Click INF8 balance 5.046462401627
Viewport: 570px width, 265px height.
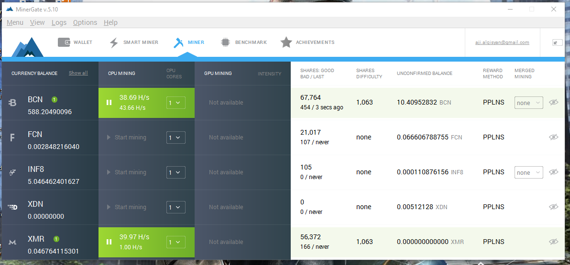tap(54, 181)
